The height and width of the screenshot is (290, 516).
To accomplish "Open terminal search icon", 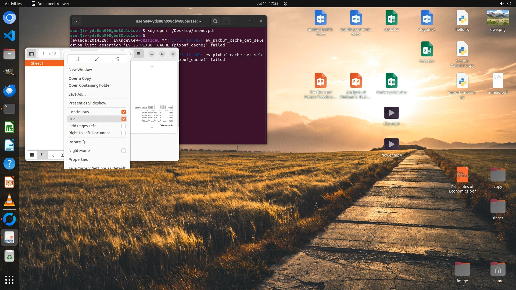I will coord(215,21).
